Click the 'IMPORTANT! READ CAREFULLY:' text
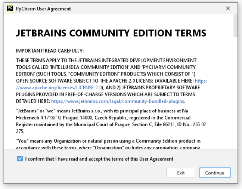Screen dimensions: 242x189 (50, 51)
